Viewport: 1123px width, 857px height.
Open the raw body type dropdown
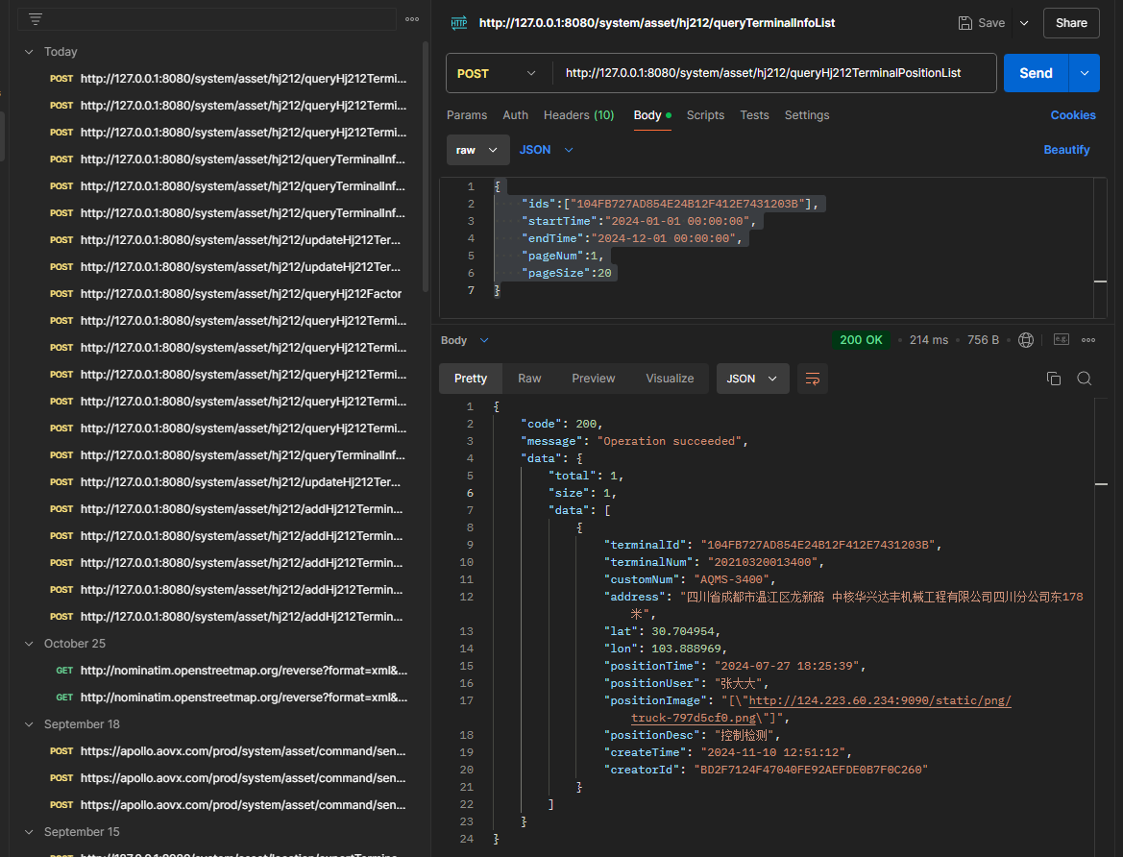point(477,150)
